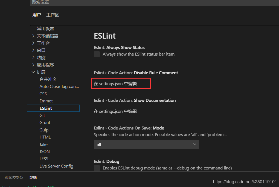Expand the 文本编辑器 settings section

tap(47, 36)
